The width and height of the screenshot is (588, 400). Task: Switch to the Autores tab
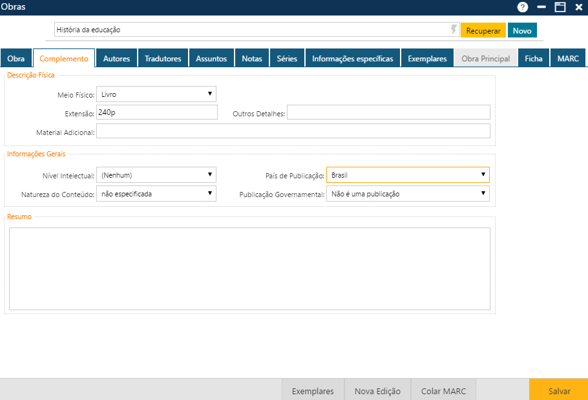(116, 58)
